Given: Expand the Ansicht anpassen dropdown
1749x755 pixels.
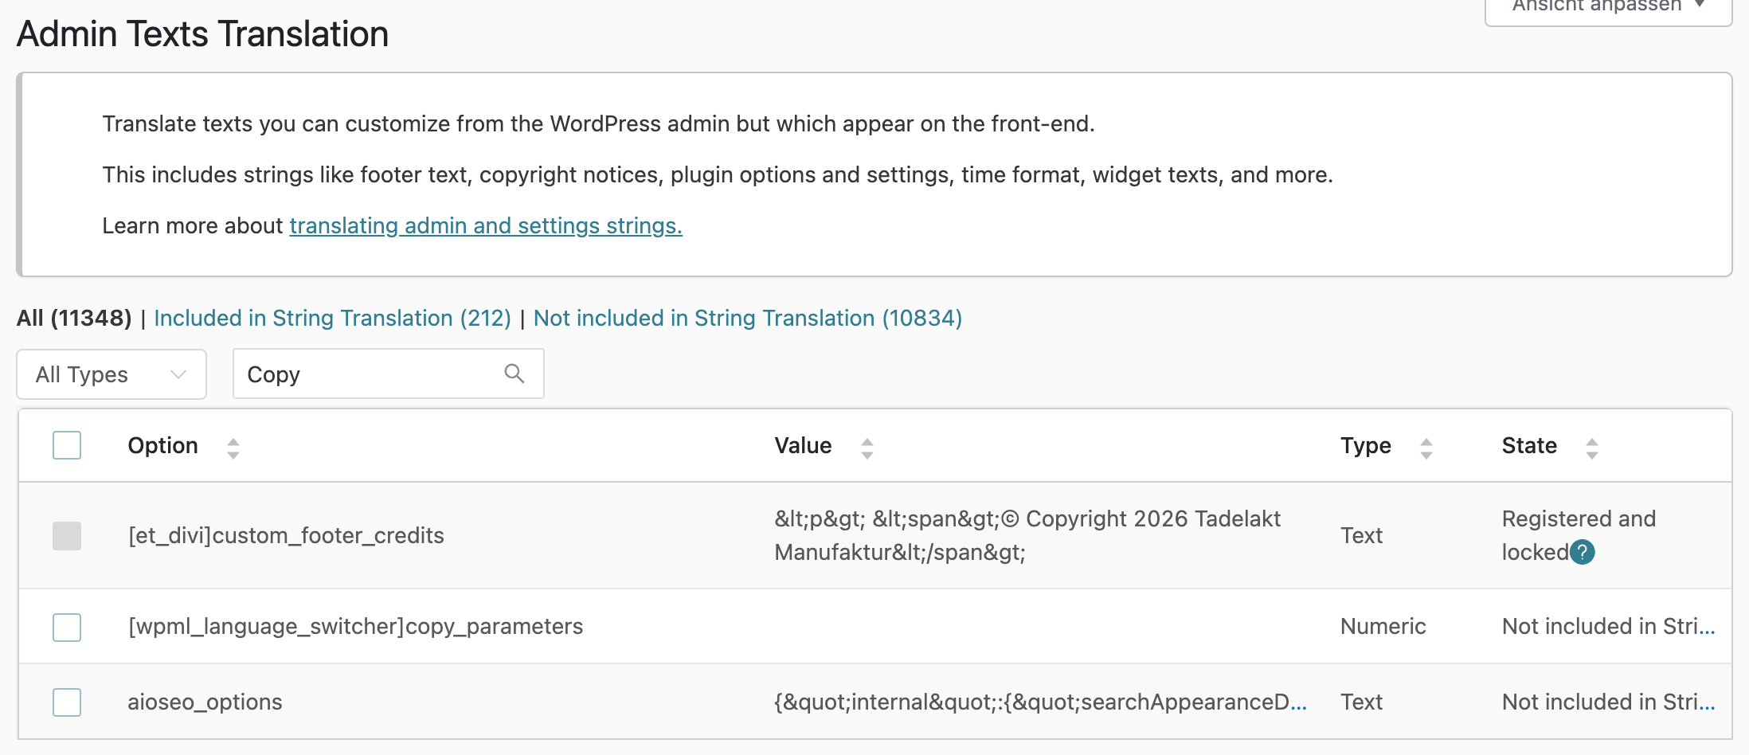Looking at the screenshot, I should point(1607,6).
